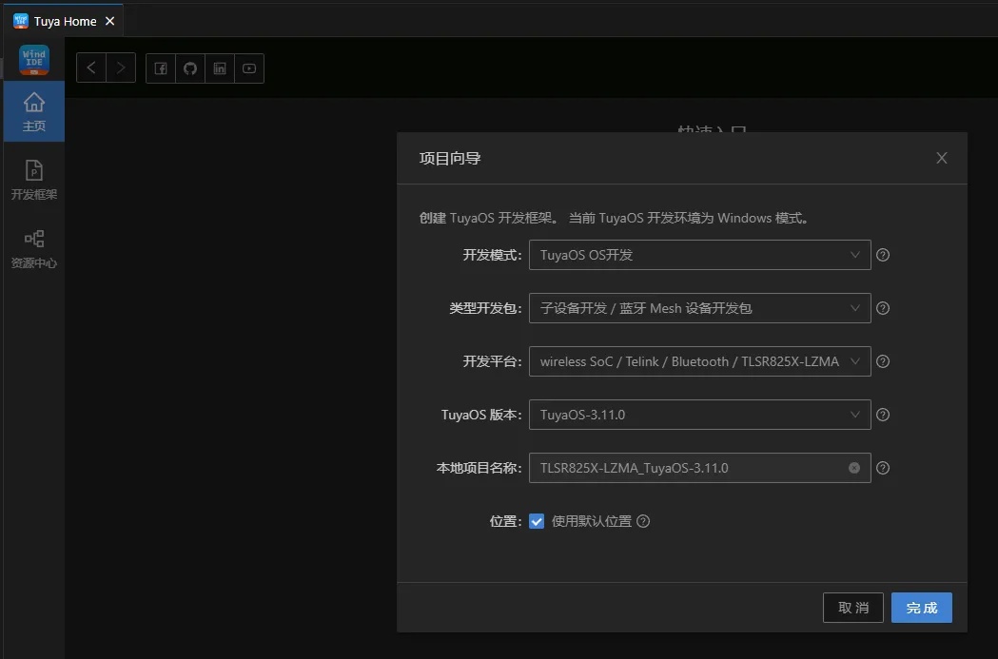Screen dimensions: 998x659
Task: Click the Wind IDE logo icon
Action: tap(33, 60)
